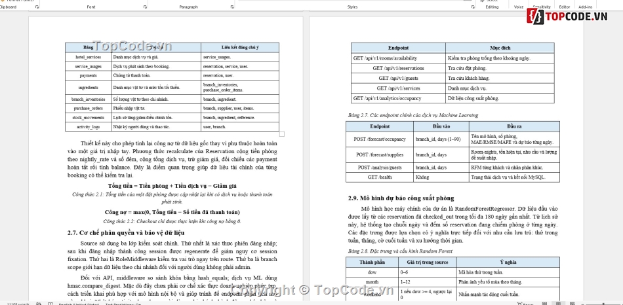Click the hotel_services table cell
The width and height of the screenshot is (623, 305).
tap(89, 57)
